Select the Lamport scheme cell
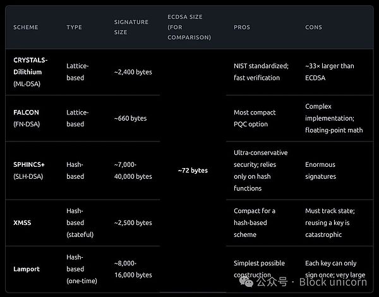Viewport: 379px width, 297px height. click(27, 269)
